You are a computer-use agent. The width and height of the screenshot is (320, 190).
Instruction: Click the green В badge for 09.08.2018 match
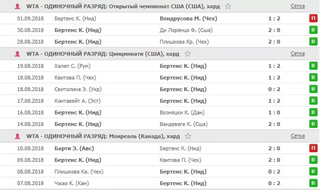pos(313,160)
